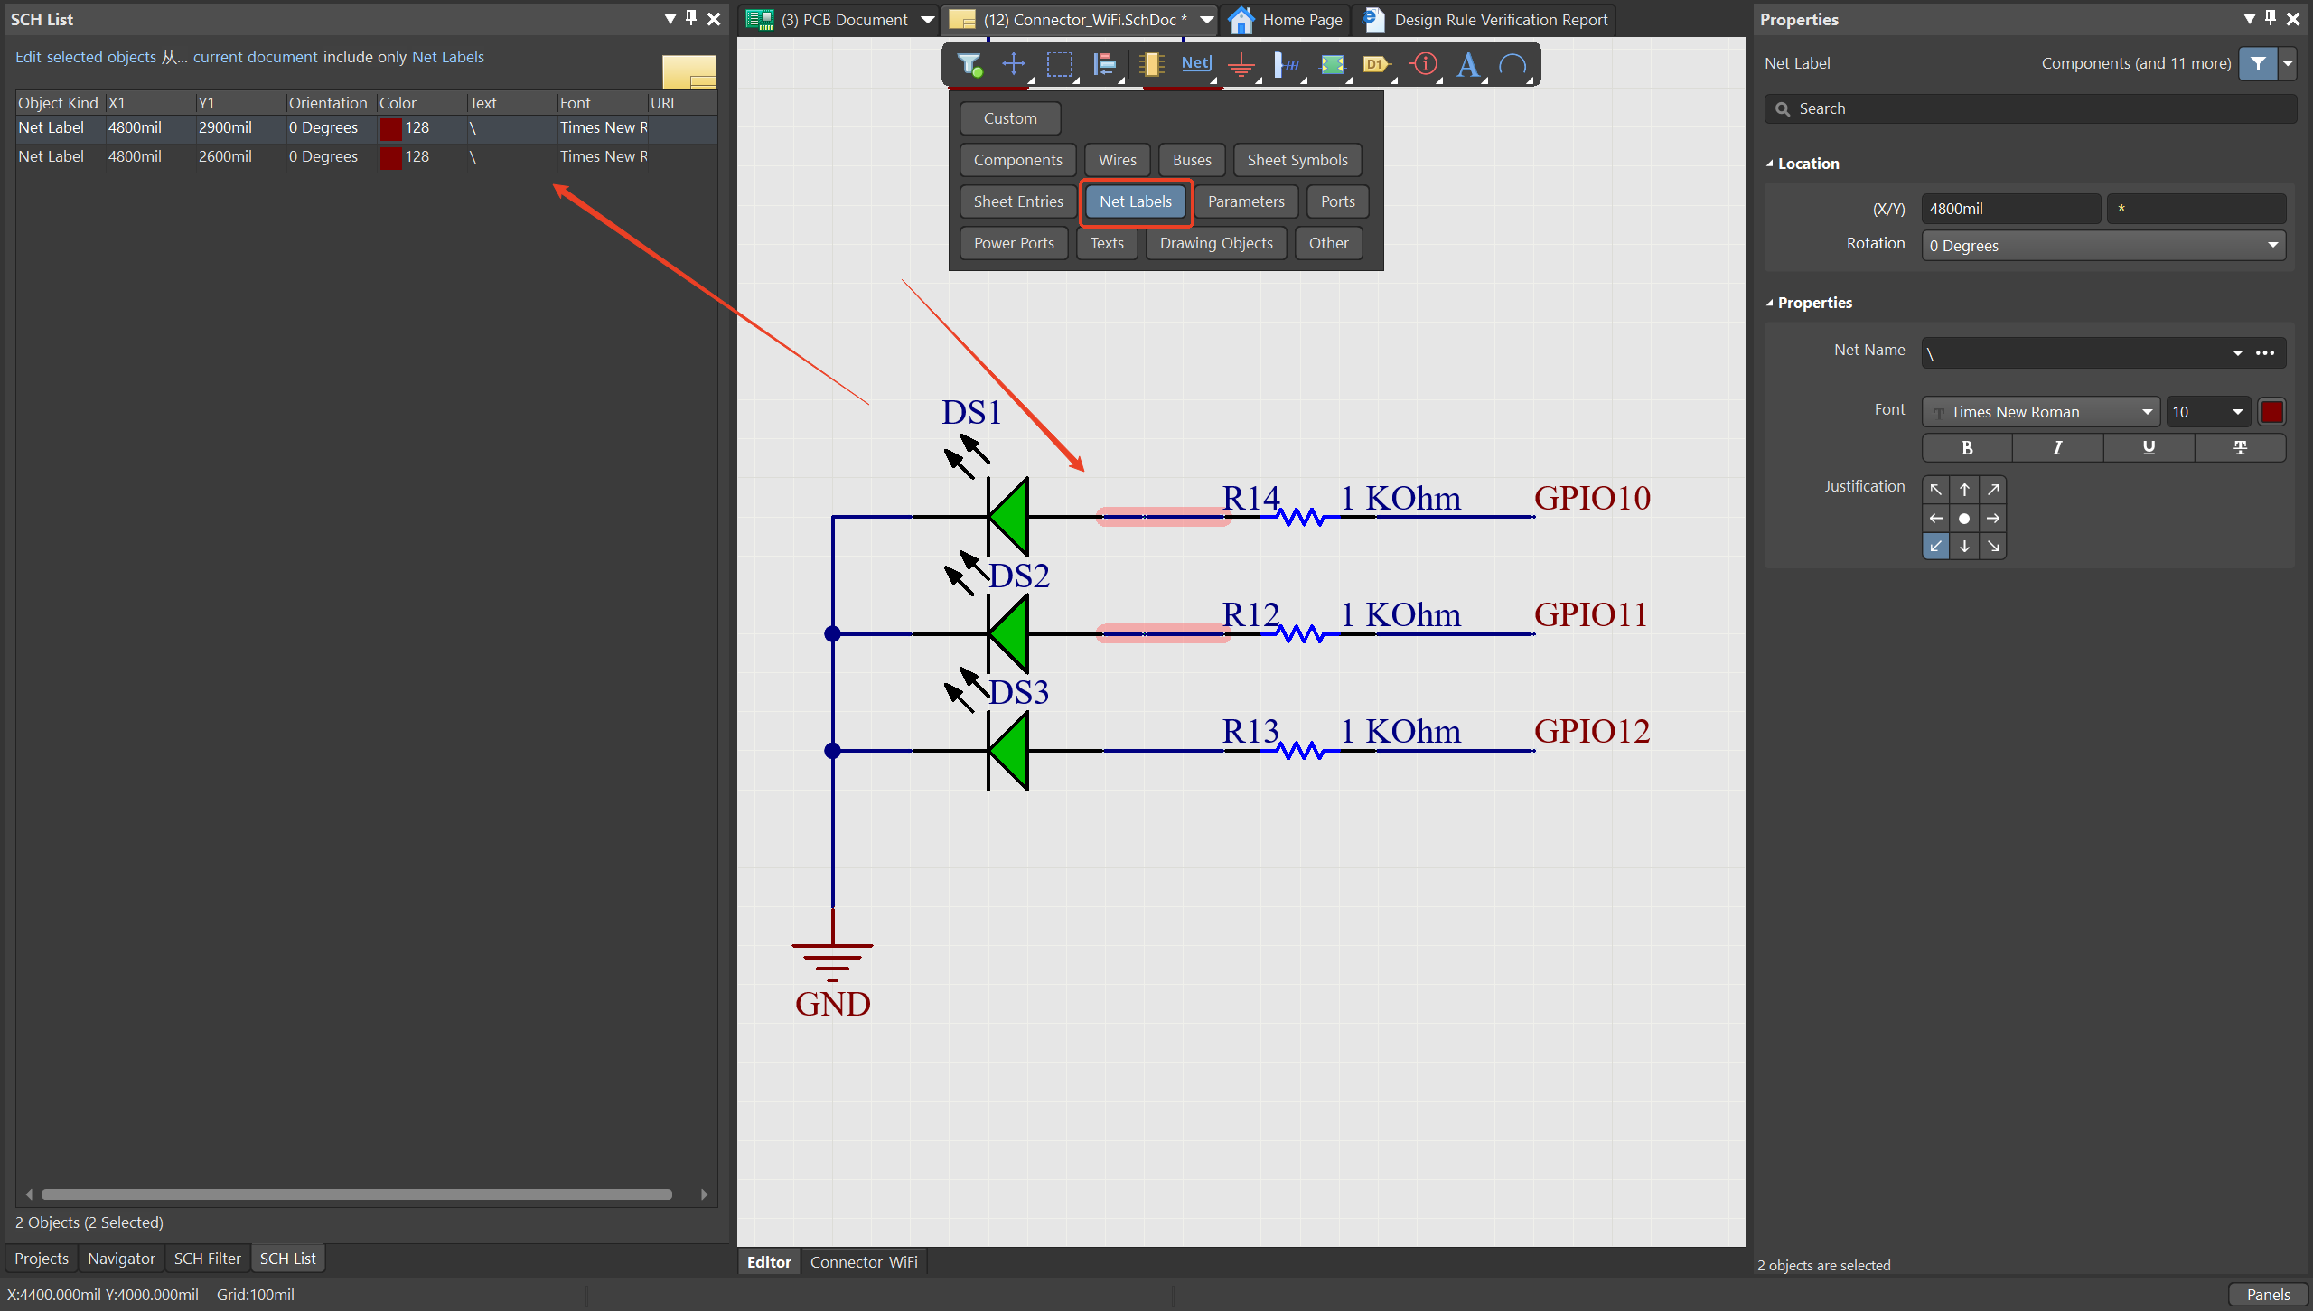Click the Sheet Symbols filter button
The image size is (2313, 1311).
pos(1297,160)
